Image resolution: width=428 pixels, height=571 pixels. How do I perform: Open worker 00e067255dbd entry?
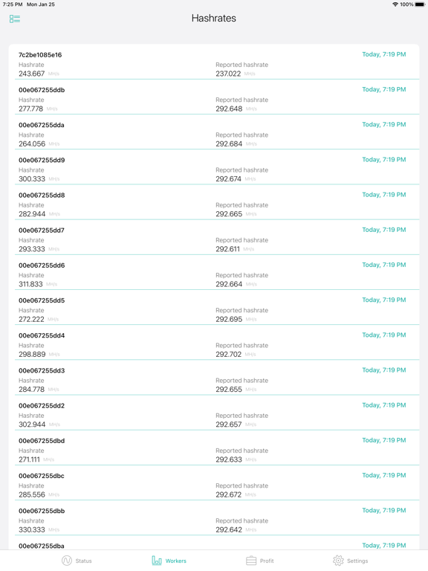[x=214, y=448]
